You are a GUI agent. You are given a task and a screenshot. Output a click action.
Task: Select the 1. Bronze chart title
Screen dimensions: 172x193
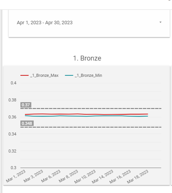(87, 58)
